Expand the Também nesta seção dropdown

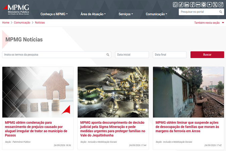[209, 23]
